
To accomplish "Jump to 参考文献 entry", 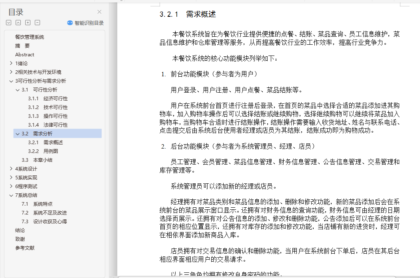I will pyautogui.click(x=25, y=248).
